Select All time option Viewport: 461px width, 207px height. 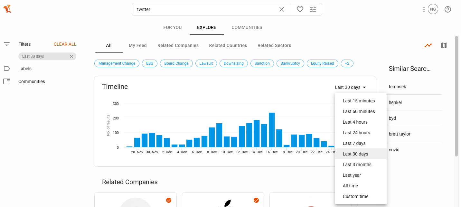[x=361, y=186]
